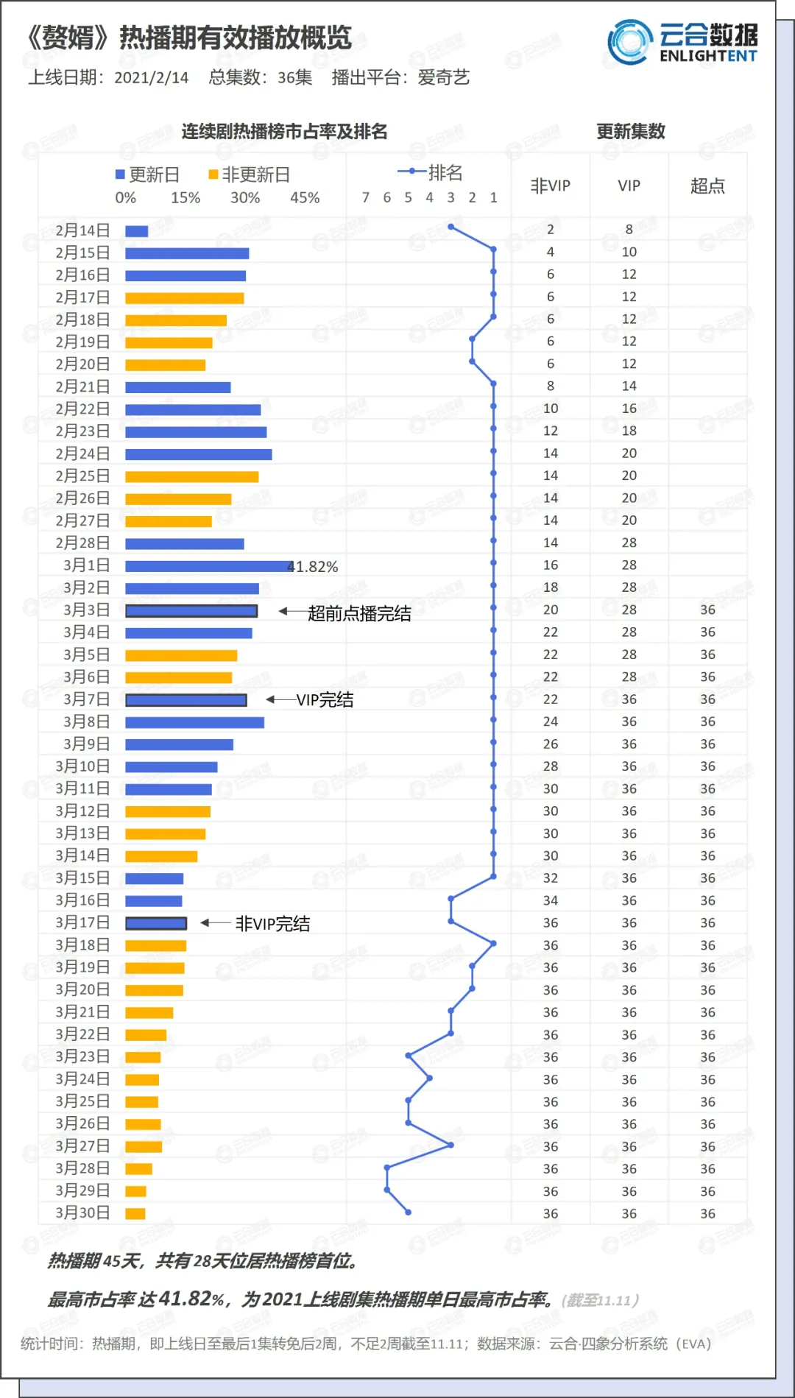795x1398 pixels.
Task: Click the 最高市占率达41.82% summary sentence
Action: [x=301, y=1299]
